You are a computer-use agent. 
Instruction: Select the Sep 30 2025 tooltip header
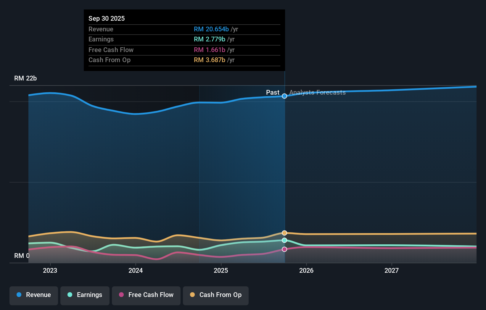click(107, 18)
